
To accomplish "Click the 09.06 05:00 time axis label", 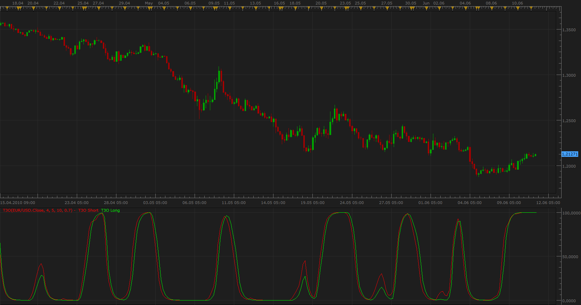I will click(x=509, y=203).
